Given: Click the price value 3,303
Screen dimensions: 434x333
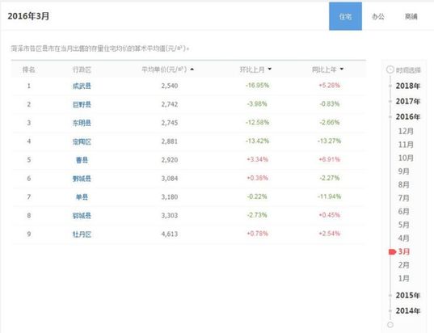Looking at the screenshot, I should click(170, 215).
